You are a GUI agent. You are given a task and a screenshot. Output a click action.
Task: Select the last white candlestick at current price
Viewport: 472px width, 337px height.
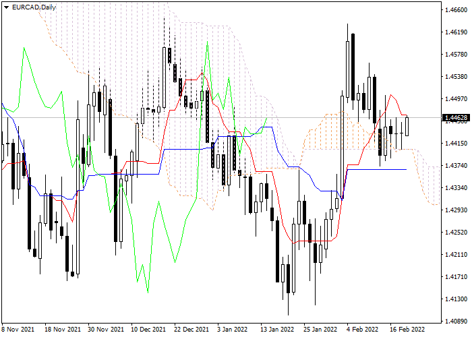click(x=407, y=127)
